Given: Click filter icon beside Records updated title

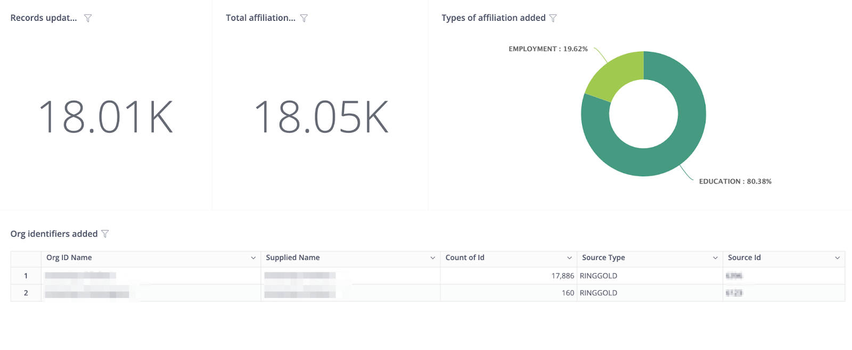Looking at the screenshot, I should point(88,18).
